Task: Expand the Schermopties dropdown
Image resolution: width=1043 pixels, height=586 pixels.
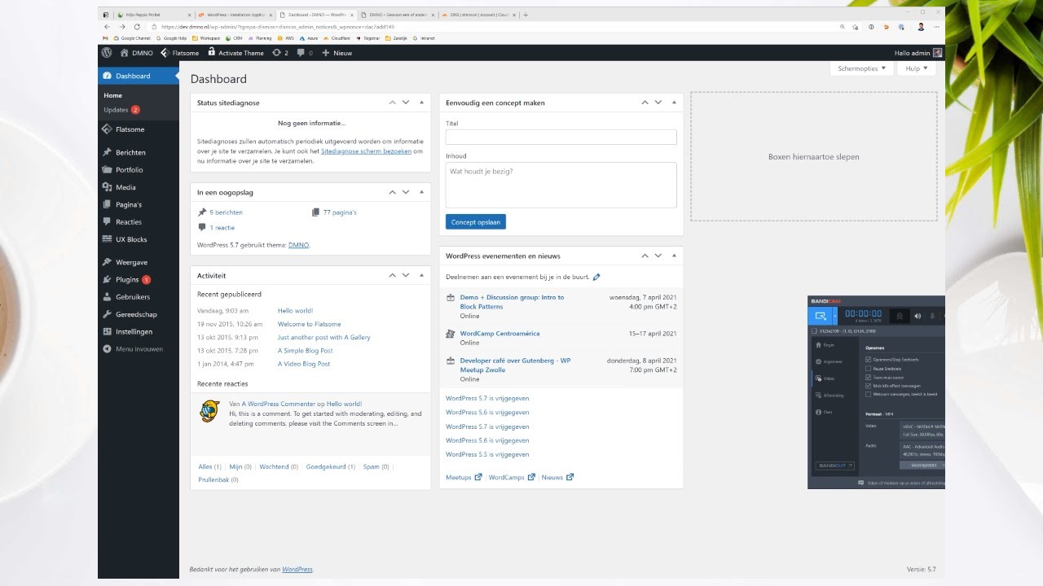Action: [861, 68]
